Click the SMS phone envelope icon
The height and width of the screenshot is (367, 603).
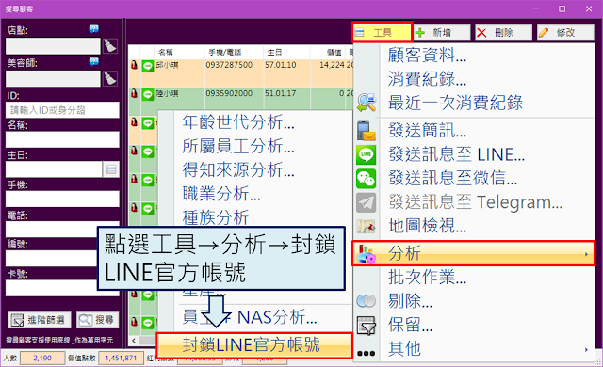coord(367,131)
